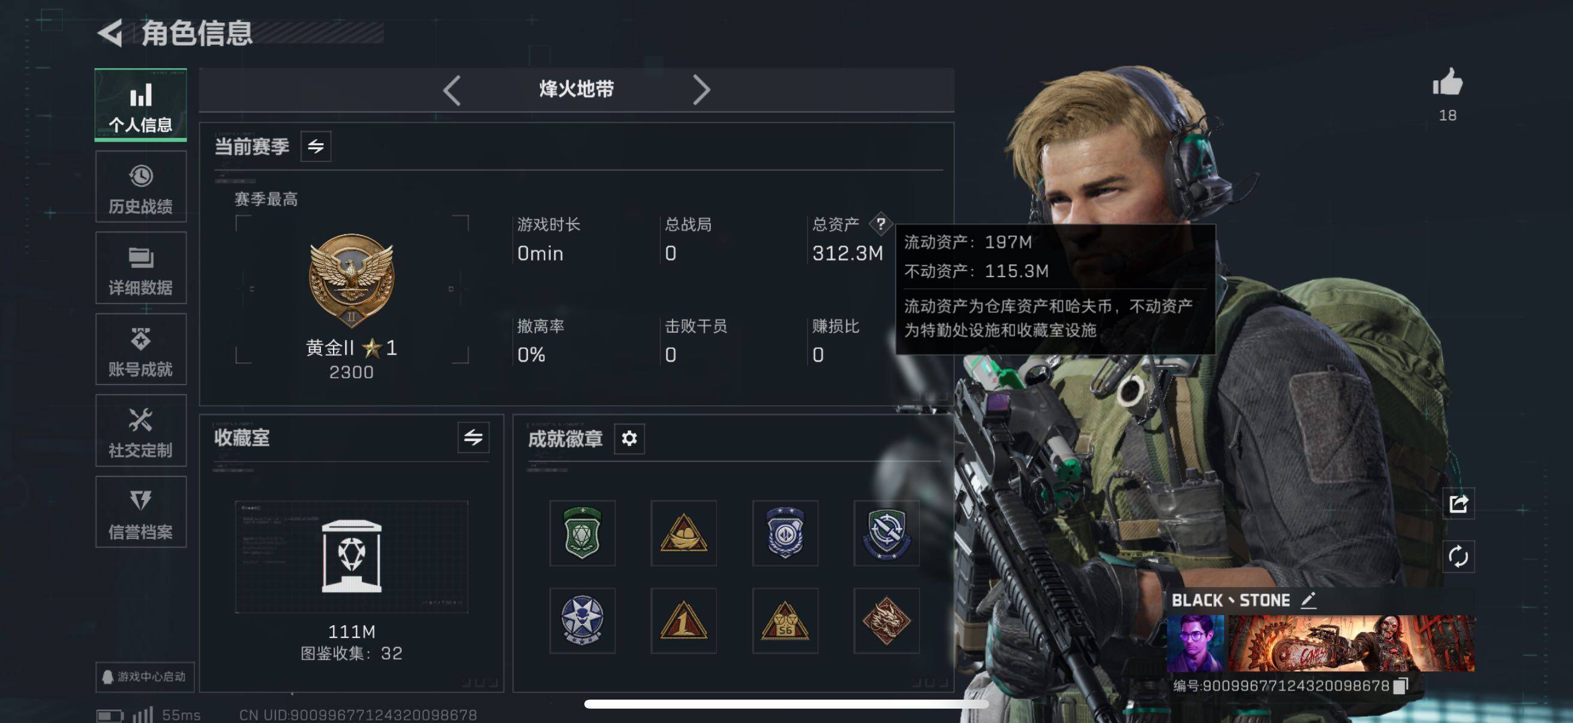Viewport: 1573px width, 723px height.
Task: Open the 成就徽章 gear settings
Action: pyautogui.click(x=629, y=438)
